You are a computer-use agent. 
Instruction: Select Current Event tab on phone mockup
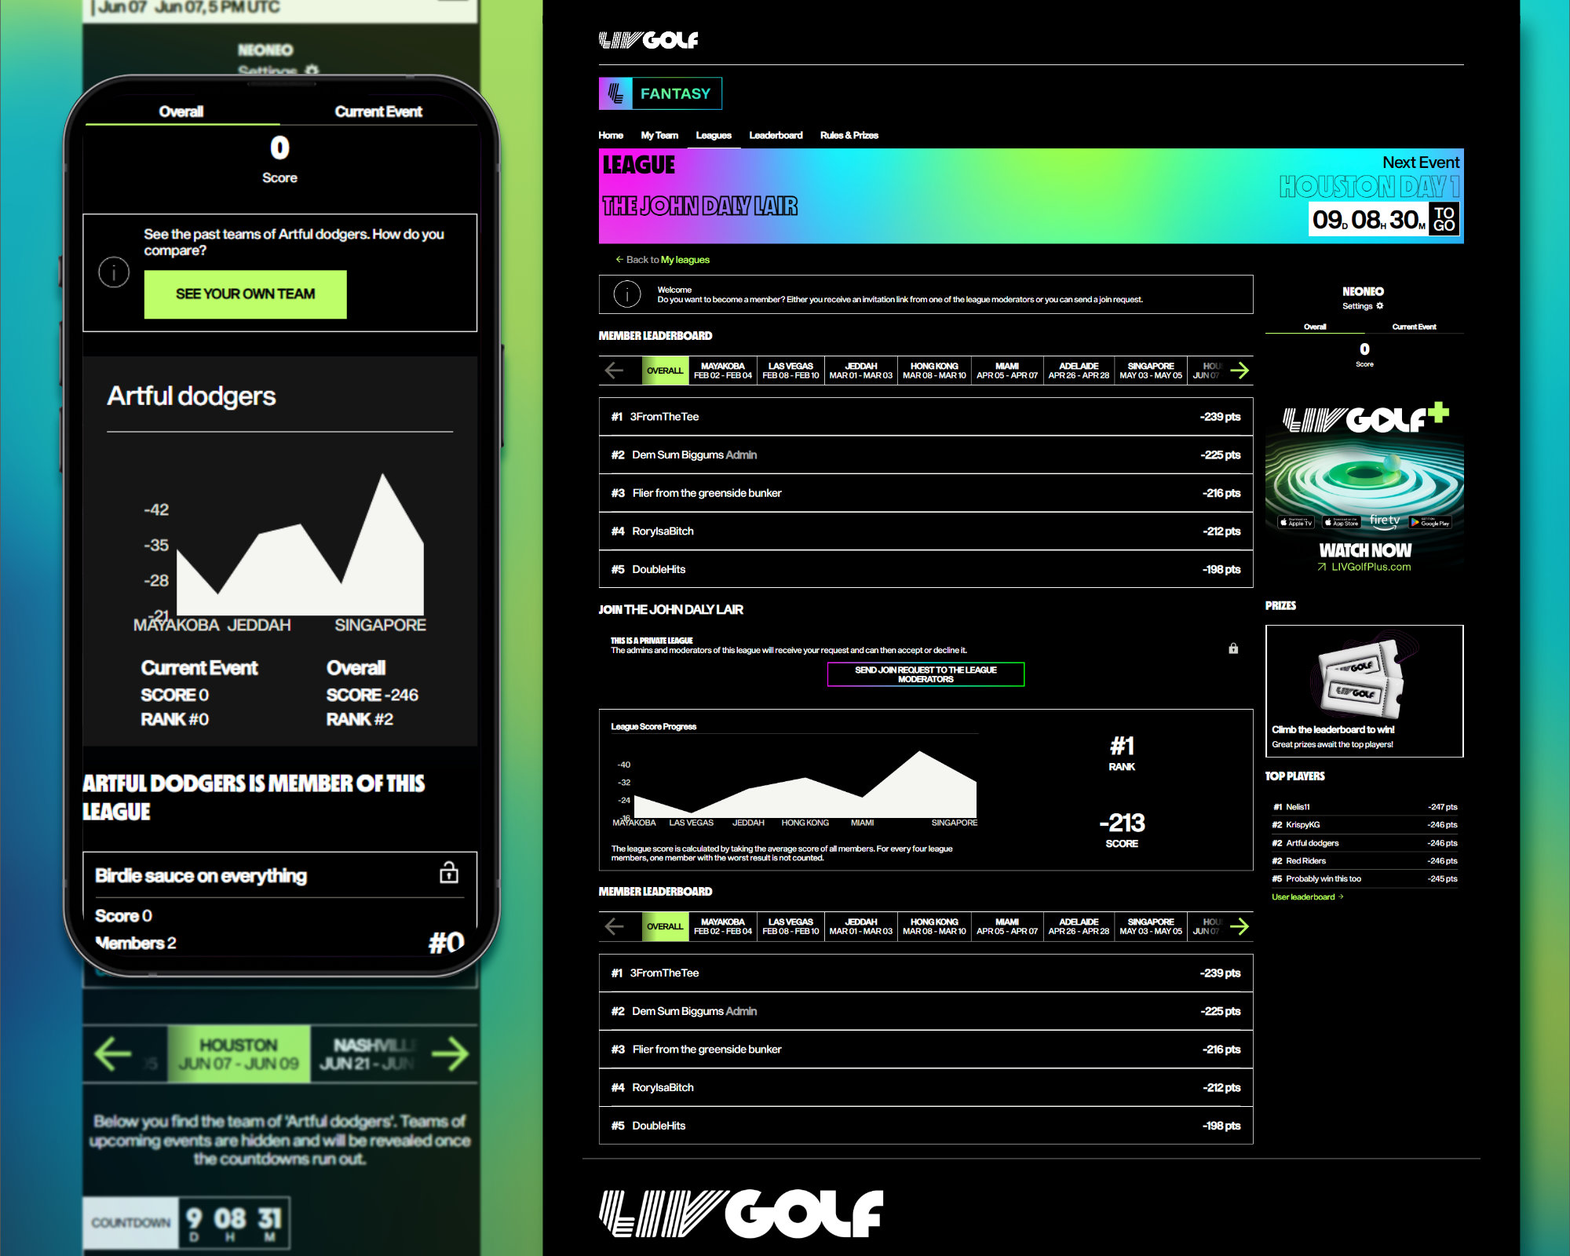378,111
